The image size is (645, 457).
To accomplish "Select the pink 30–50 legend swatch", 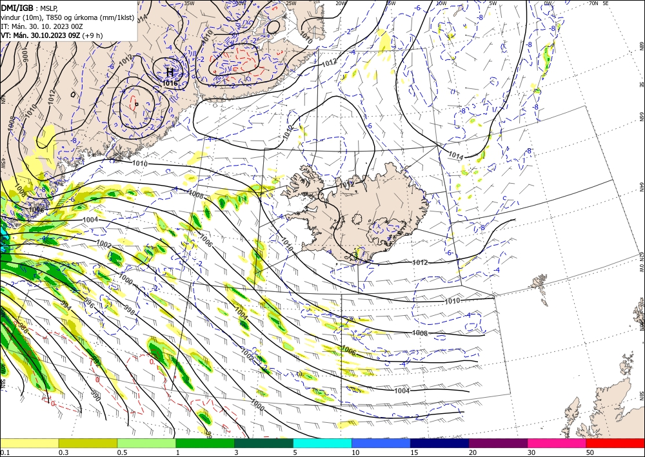I will pyautogui.click(x=557, y=443).
